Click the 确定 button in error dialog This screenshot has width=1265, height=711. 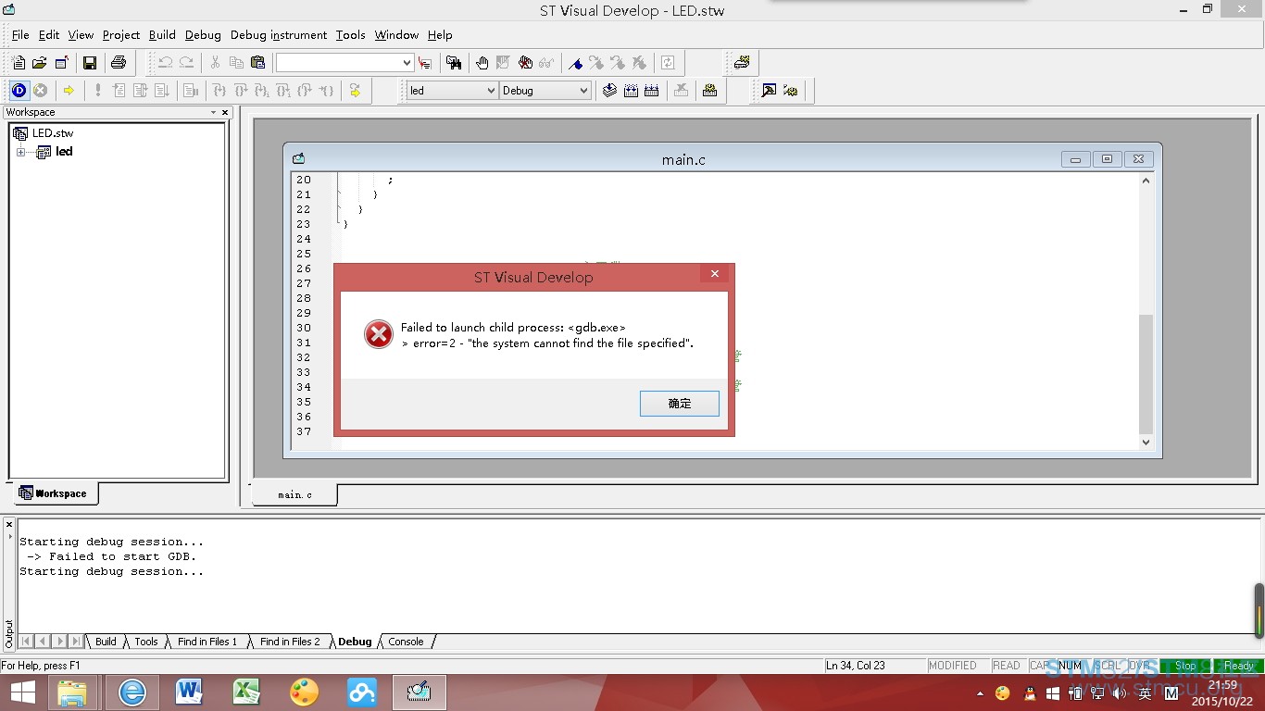tap(679, 404)
